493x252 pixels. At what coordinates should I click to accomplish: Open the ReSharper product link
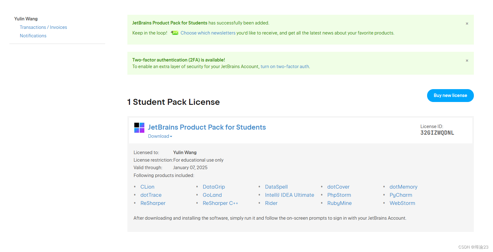[153, 203]
